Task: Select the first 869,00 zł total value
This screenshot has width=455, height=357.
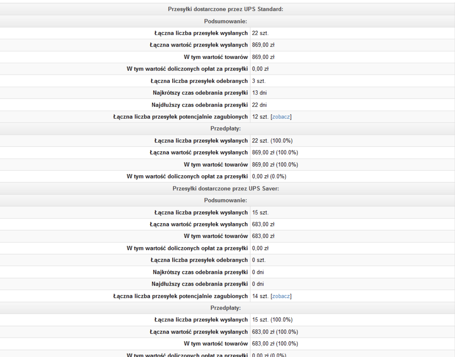Action: (x=263, y=45)
